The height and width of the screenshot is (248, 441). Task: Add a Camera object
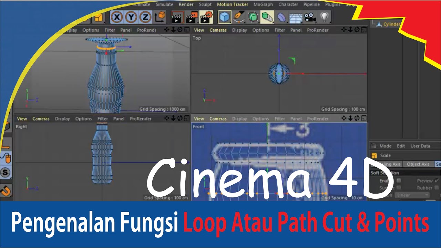310,17
